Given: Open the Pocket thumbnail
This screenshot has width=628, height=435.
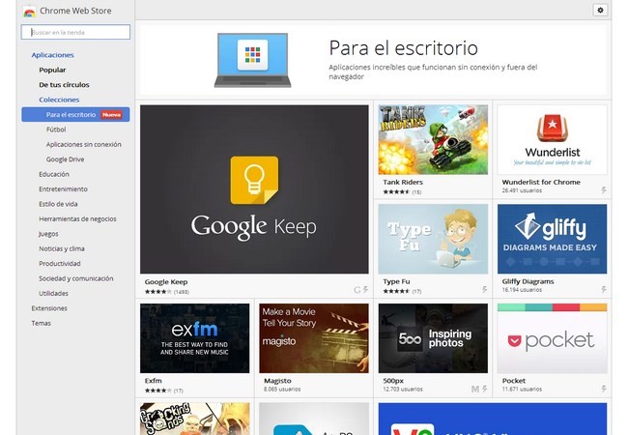Looking at the screenshot, I should coord(552,338).
